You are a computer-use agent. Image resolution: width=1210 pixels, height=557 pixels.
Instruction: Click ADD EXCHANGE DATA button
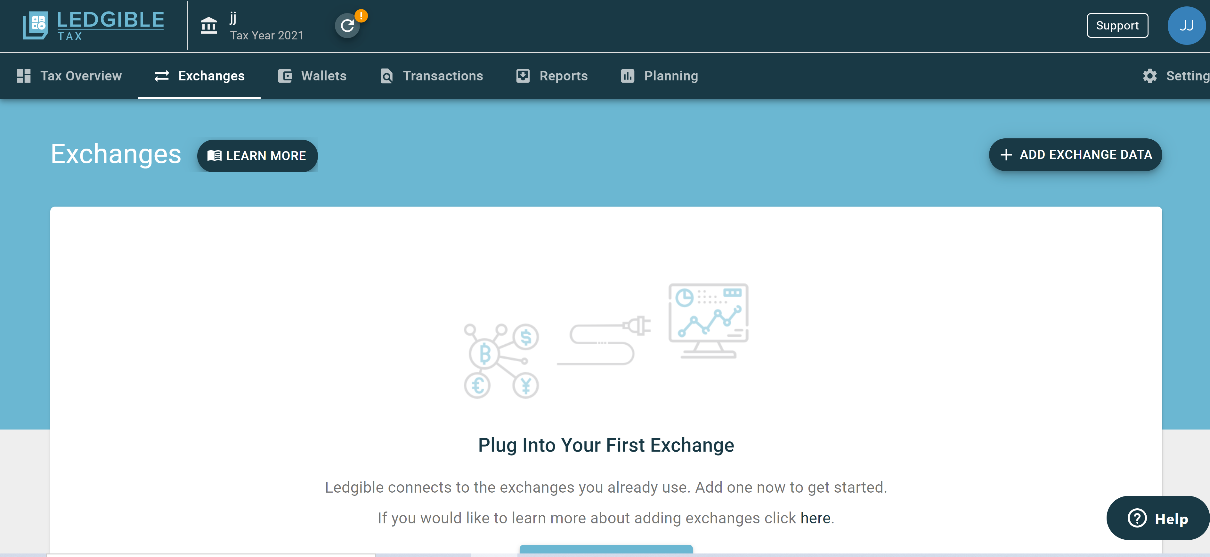pos(1076,155)
